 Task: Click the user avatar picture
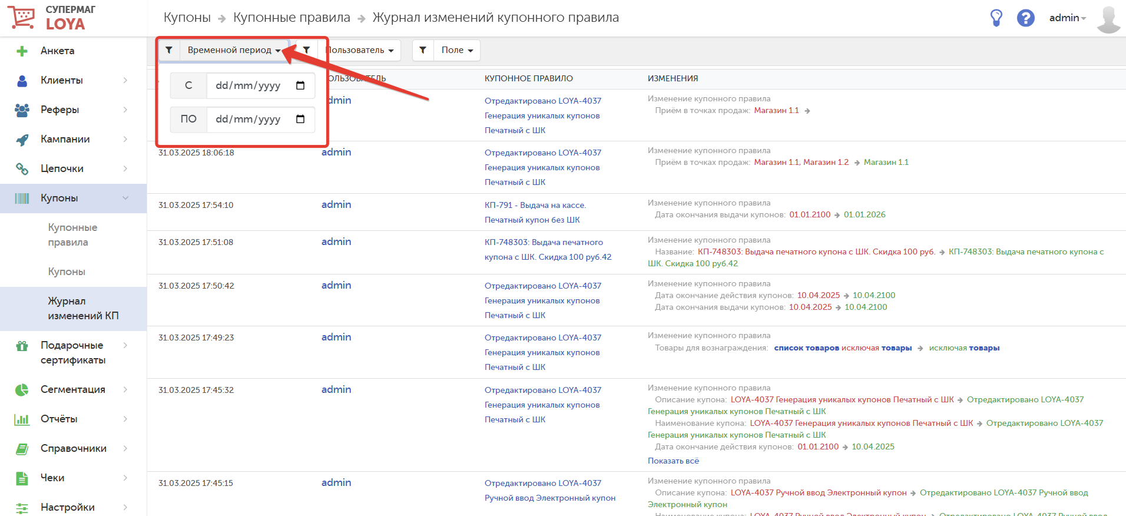[1108, 19]
